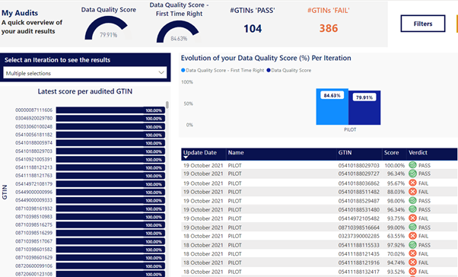458x277 pixels.
Task: Click the sort arrow under Update Date
Action: (186, 158)
